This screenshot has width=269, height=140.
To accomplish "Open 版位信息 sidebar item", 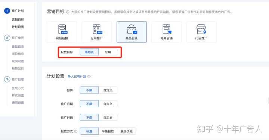I will [18, 54].
